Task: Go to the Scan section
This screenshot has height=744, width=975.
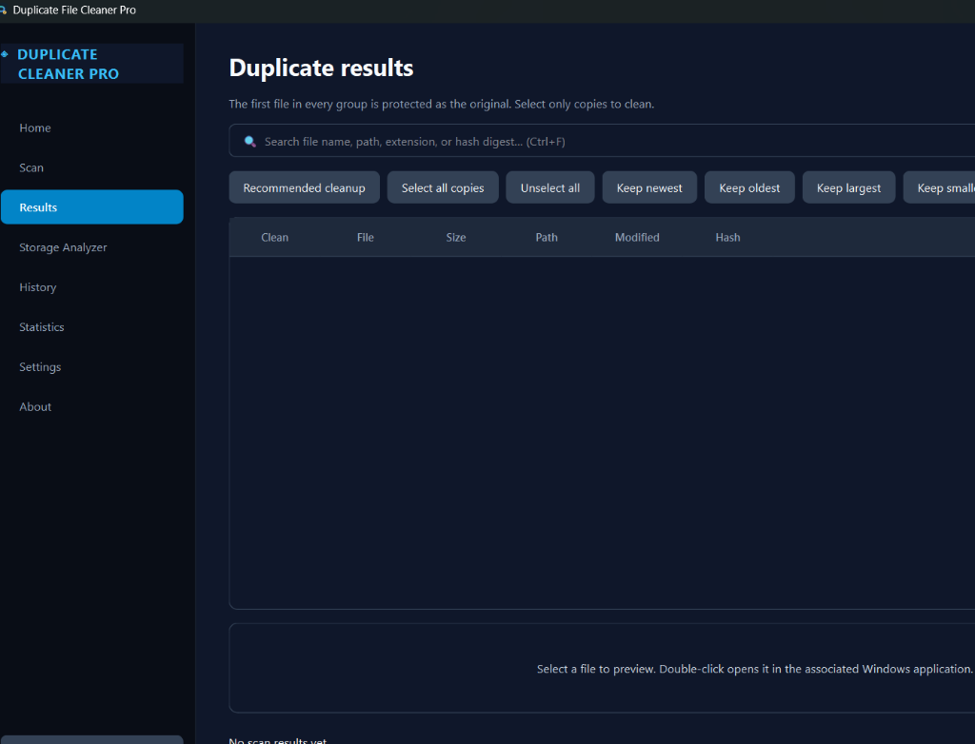Action: coord(92,167)
